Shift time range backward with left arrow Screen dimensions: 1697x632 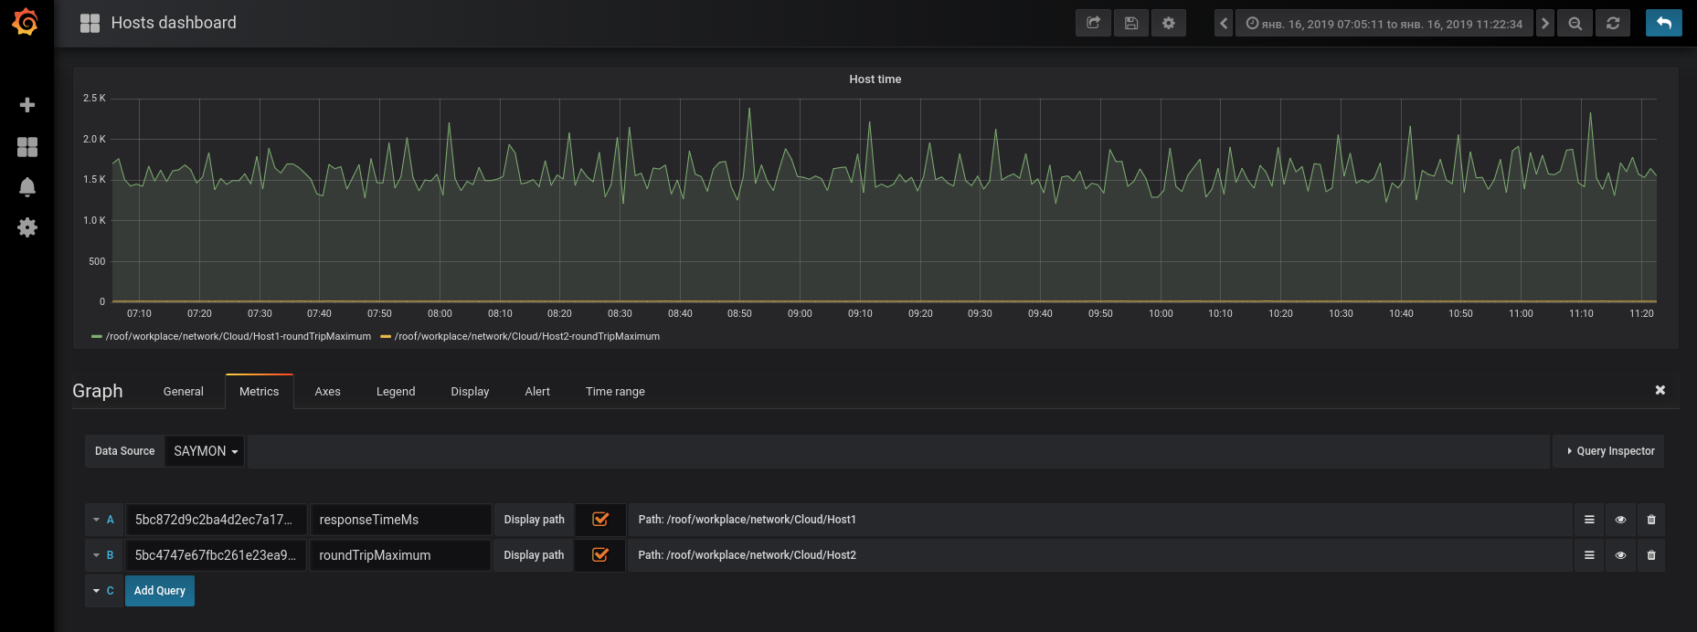(x=1224, y=23)
